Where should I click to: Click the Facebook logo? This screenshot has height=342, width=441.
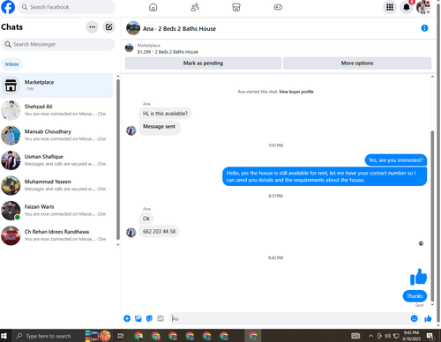pyautogui.click(x=8, y=7)
